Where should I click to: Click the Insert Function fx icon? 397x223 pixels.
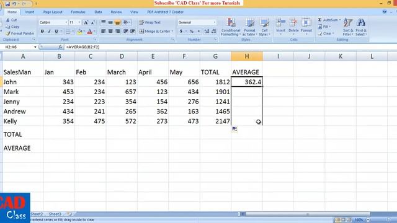pos(60,47)
